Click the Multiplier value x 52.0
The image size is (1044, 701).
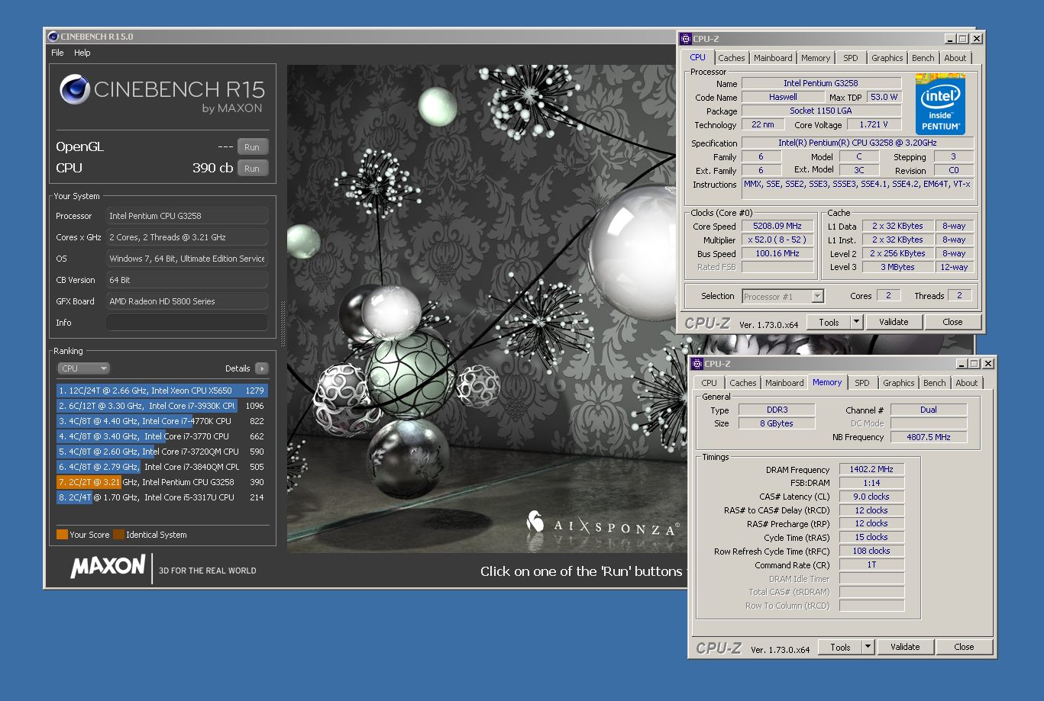(x=777, y=240)
